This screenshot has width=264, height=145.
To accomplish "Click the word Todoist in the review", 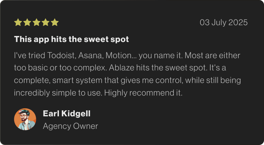I will click(58, 56).
